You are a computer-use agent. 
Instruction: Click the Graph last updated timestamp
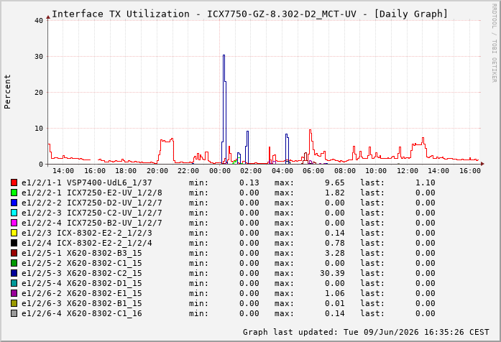click(366, 332)
